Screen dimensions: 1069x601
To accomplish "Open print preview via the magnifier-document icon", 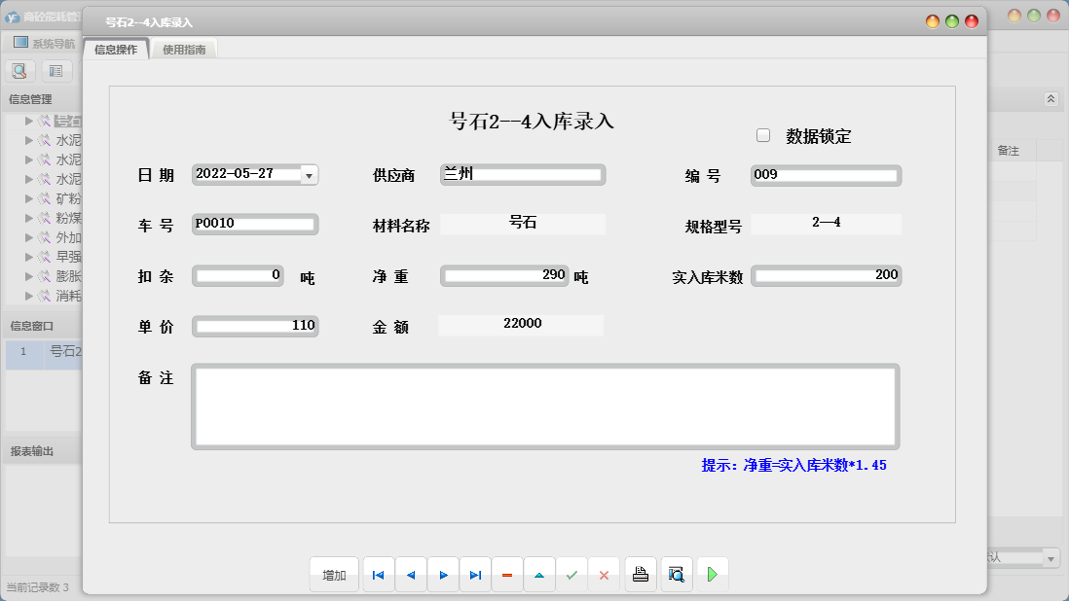I will point(677,574).
